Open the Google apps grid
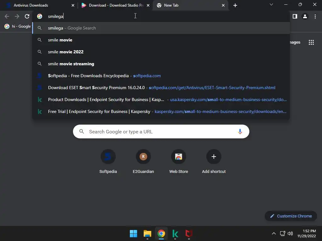This screenshot has height=241, width=322. point(311,42)
